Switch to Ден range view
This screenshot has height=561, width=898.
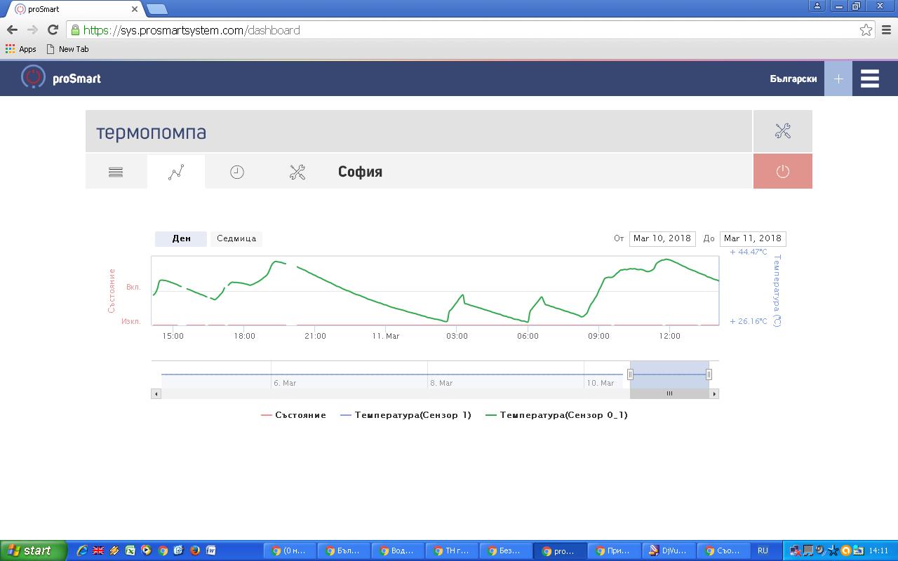click(181, 238)
